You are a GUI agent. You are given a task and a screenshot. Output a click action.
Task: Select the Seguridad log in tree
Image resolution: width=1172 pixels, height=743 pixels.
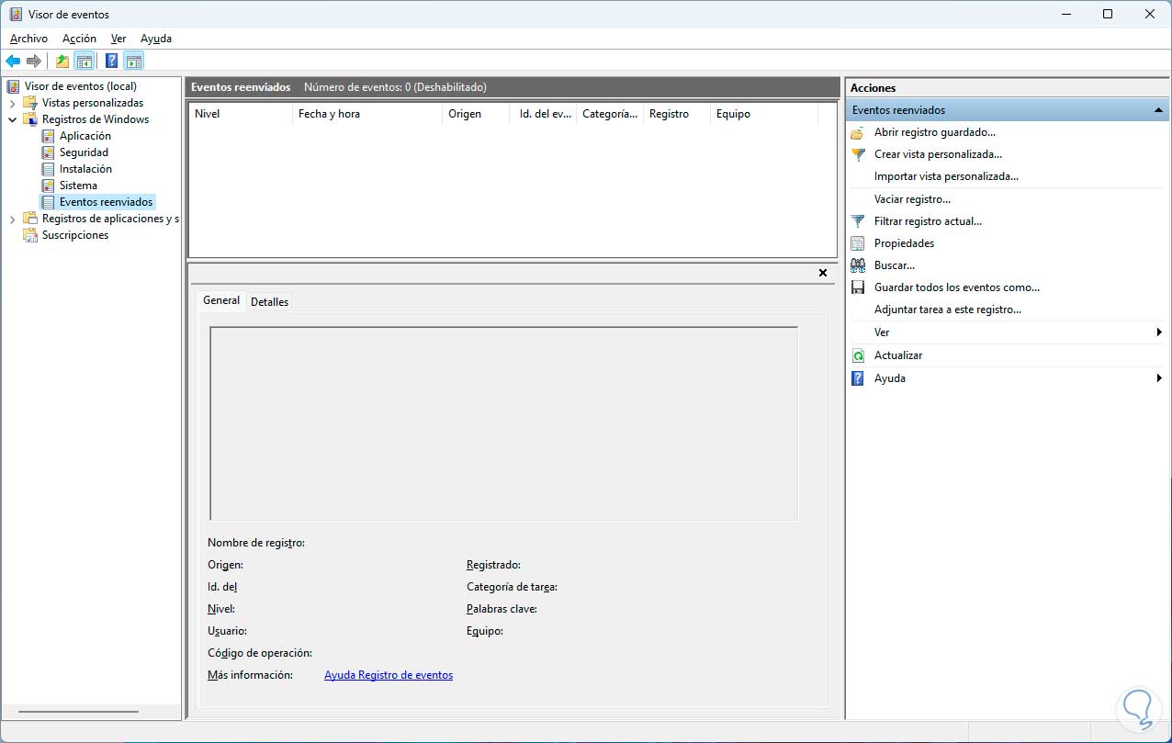click(84, 152)
